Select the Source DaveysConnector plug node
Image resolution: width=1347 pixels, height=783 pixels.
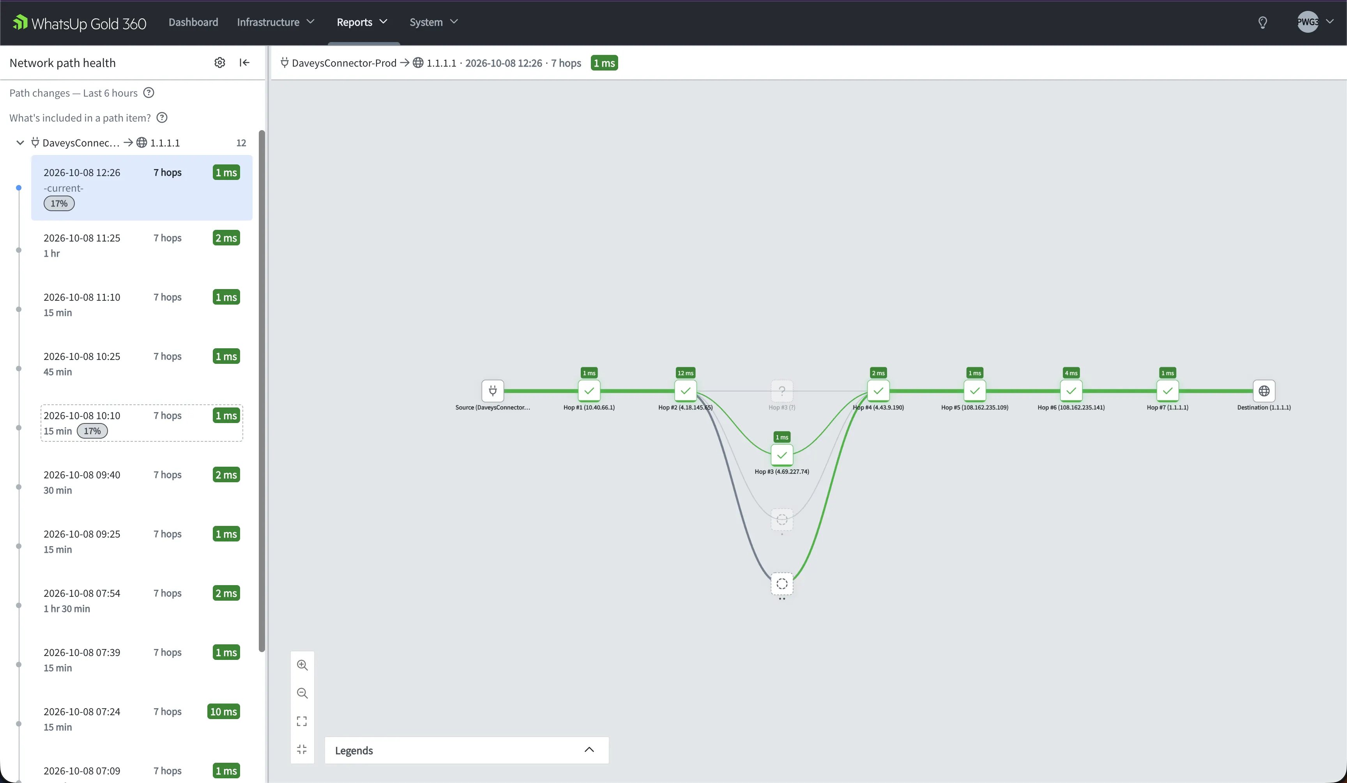click(493, 390)
